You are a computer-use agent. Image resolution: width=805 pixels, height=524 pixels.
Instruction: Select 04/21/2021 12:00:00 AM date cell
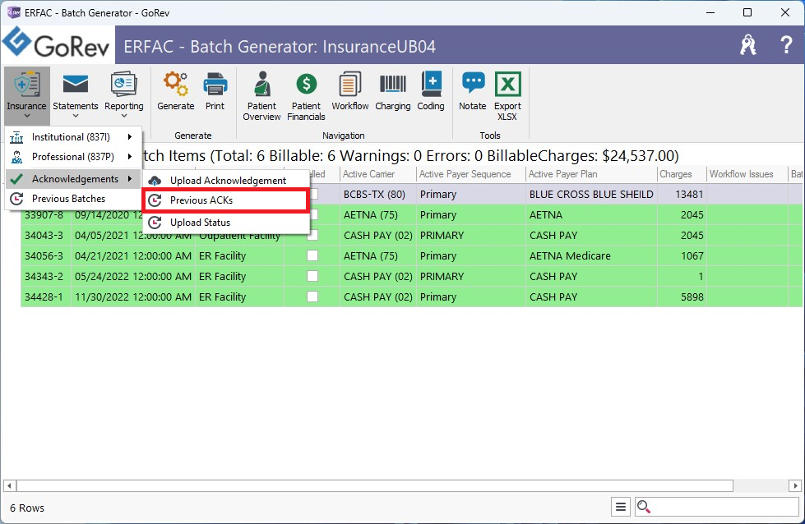tap(133, 256)
